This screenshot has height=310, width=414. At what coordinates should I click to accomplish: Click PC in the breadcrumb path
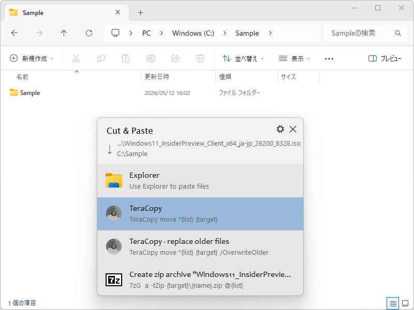146,33
